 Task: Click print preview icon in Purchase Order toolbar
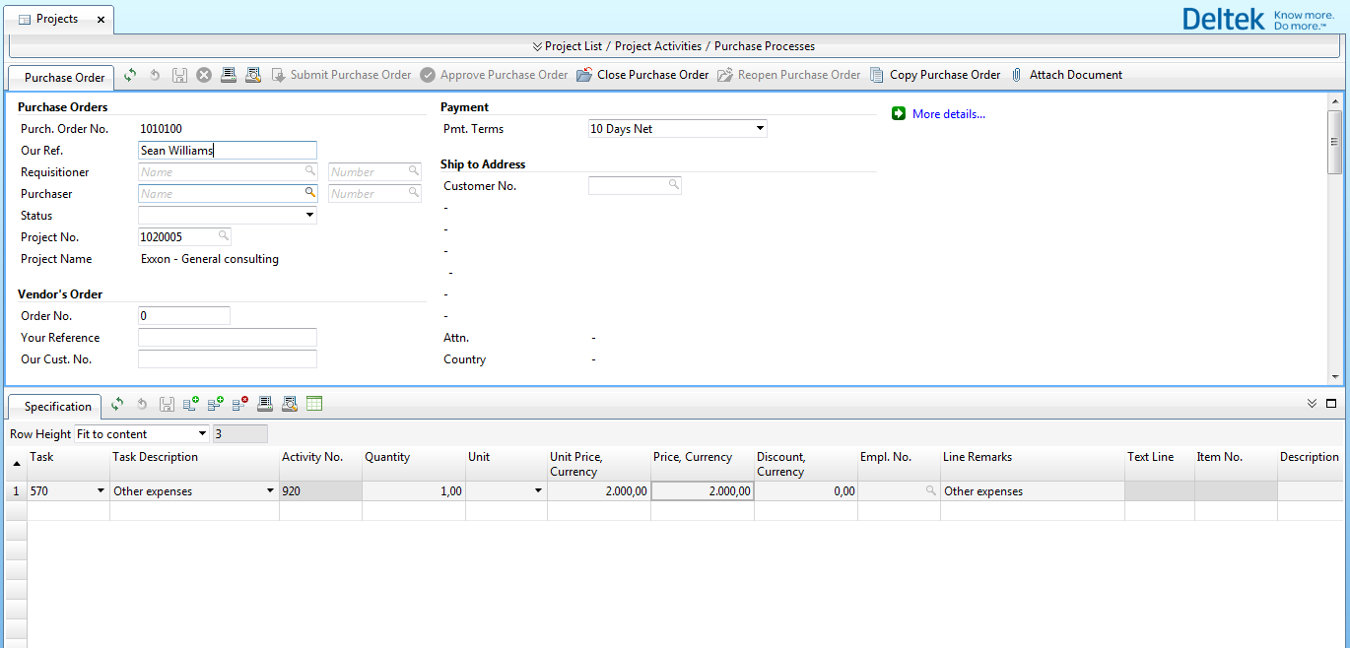(x=253, y=75)
